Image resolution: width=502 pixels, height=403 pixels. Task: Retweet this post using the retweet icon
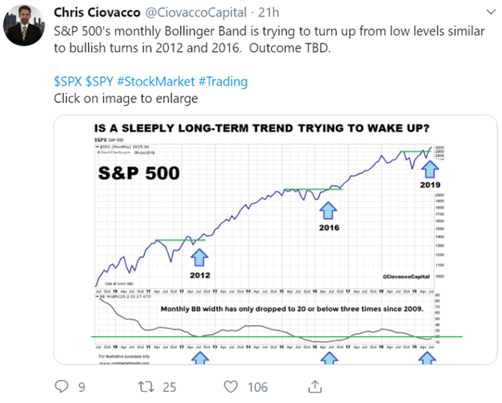pyautogui.click(x=144, y=386)
